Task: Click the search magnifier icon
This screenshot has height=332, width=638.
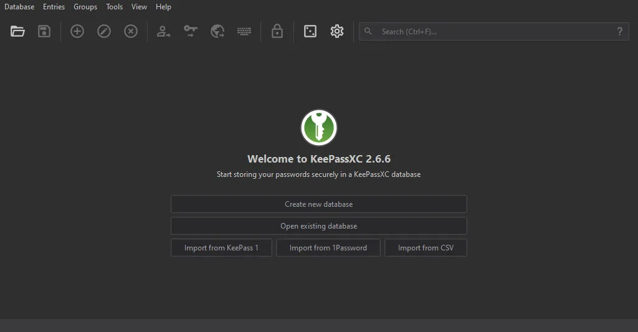Action: tap(368, 31)
